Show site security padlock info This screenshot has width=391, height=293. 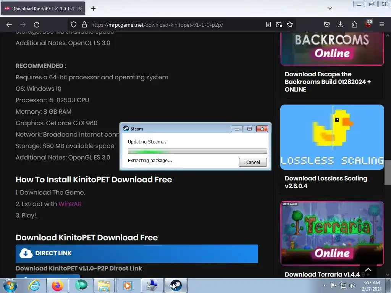pos(84,25)
